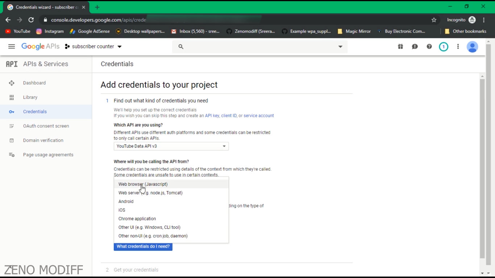Click the address bar URL
The width and height of the screenshot is (495, 278).
pyautogui.click(x=99, y=20)
